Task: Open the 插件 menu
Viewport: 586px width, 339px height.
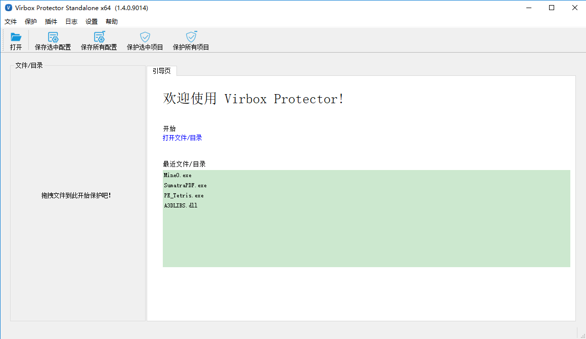Action: coord(51,22)
